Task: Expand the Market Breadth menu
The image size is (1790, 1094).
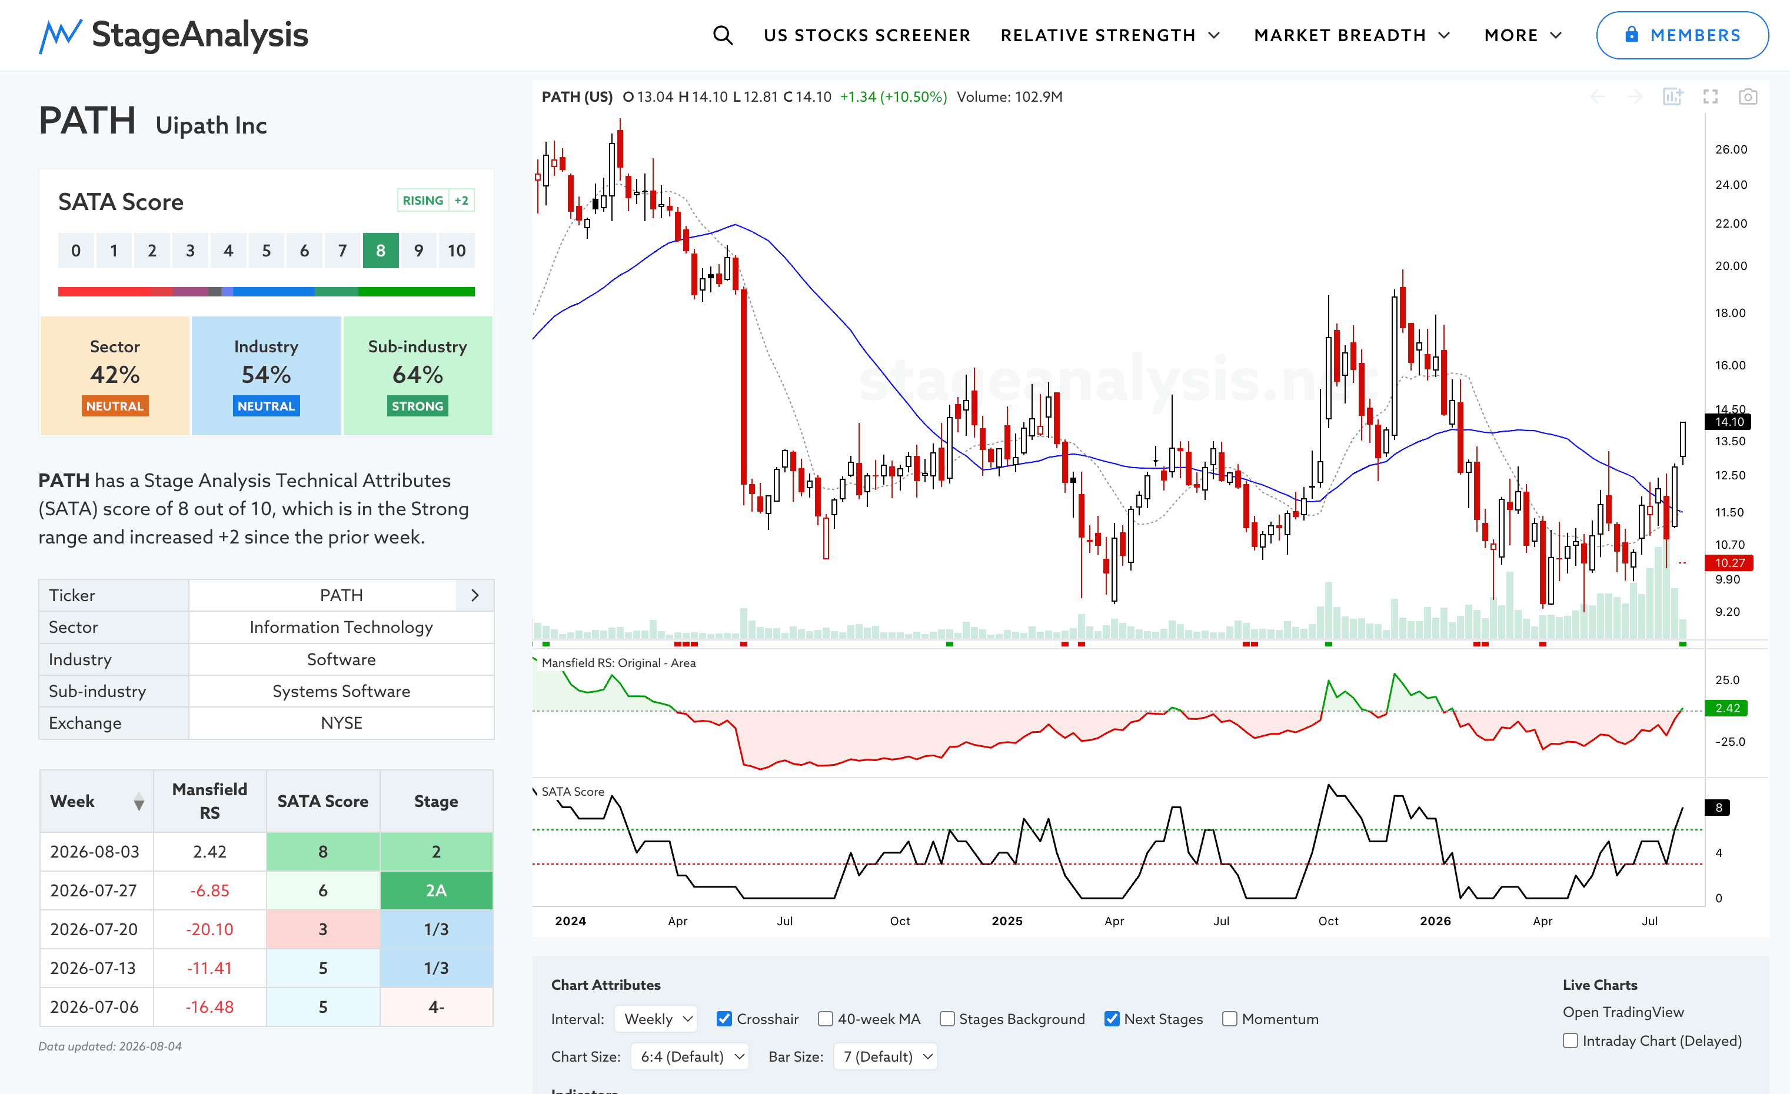Action: 1352,35
